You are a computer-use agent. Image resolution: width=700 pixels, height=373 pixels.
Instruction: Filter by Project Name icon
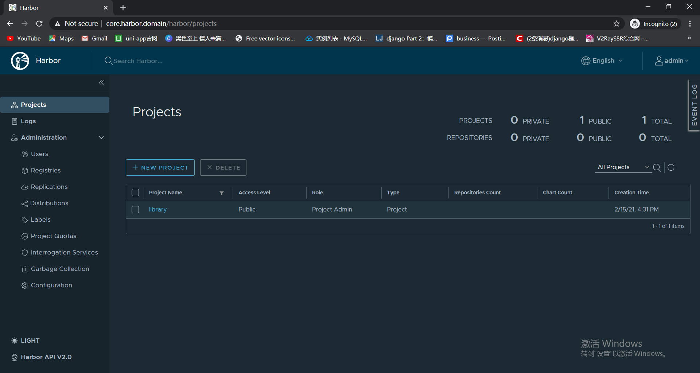(222, 193)
